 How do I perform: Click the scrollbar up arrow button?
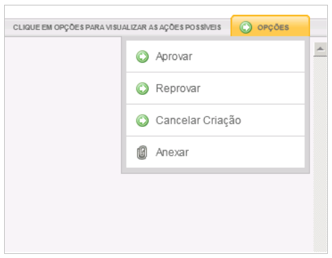320,49
